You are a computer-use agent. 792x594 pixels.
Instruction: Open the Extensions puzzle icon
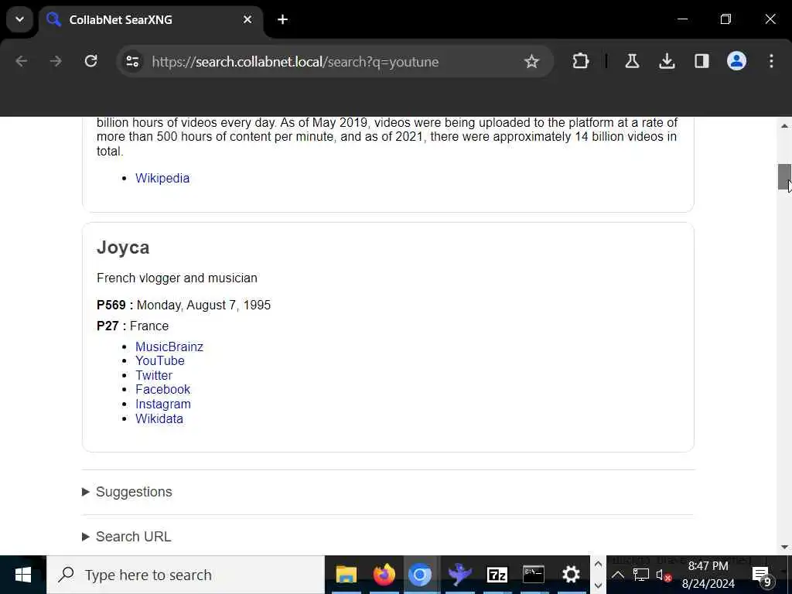tap(580, 62)
